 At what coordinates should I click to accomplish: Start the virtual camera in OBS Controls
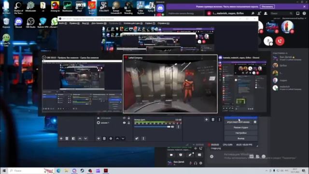pos(239,122)
